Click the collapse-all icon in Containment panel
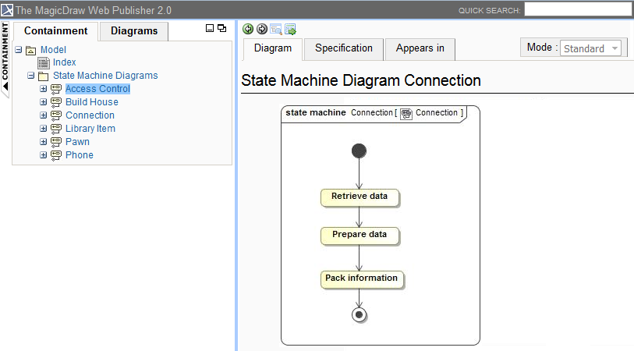 coord(209,28)
